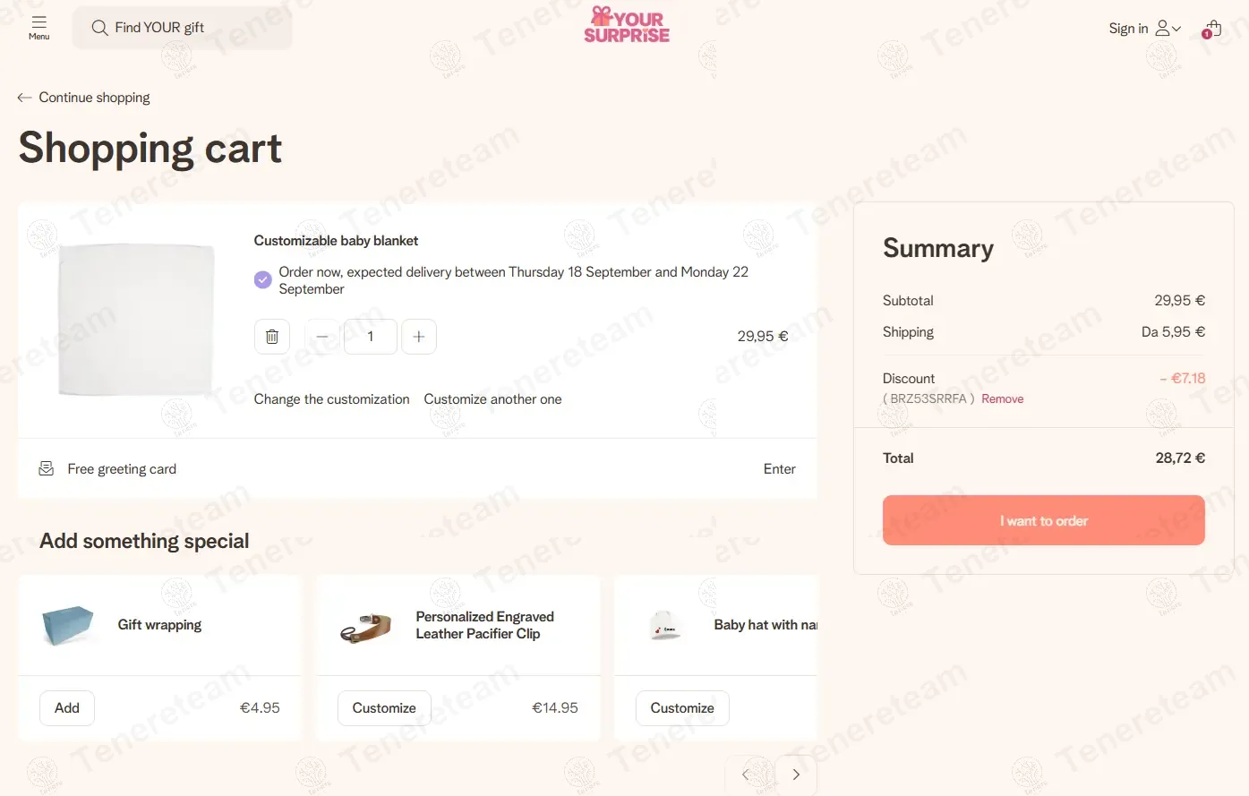Click 'Change the customization' link
The height and width of the screenshot is (796, 1249).
click(x=331, y=399)
